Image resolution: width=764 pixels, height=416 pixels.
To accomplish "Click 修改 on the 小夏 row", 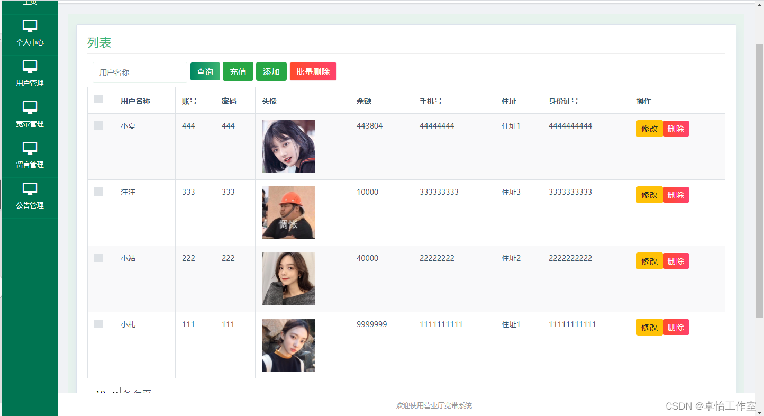I will pyautogui.click(x=649, y=128).
